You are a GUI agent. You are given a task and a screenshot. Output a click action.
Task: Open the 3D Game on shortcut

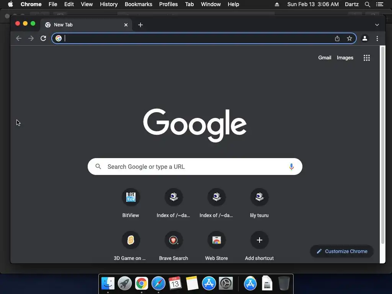tap(131, 240)
